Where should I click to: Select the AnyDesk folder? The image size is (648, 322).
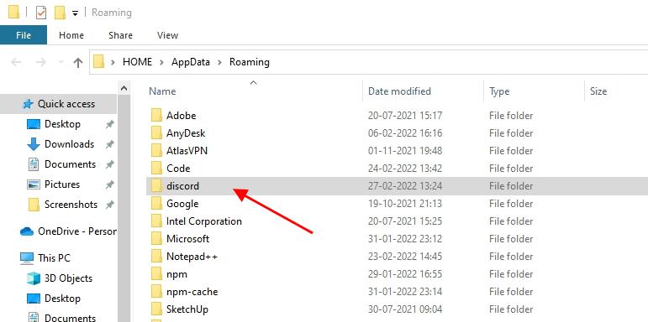[186, 133]
